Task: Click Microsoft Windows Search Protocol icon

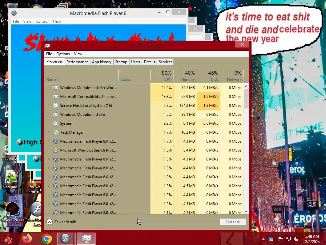Action: pyautogui.click(x=55, y=150)
